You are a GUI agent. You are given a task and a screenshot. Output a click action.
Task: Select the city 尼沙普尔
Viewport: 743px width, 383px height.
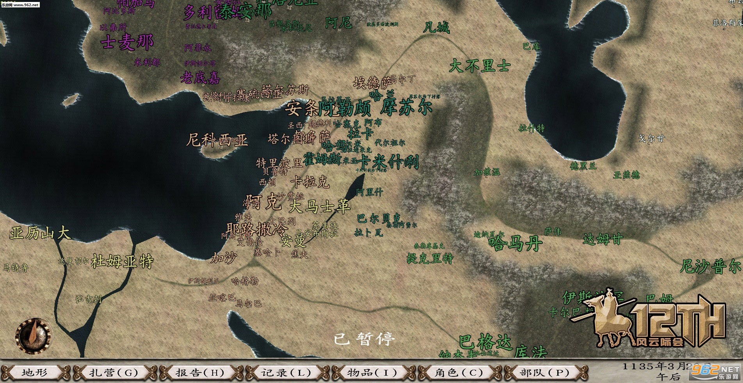(710, 266)
